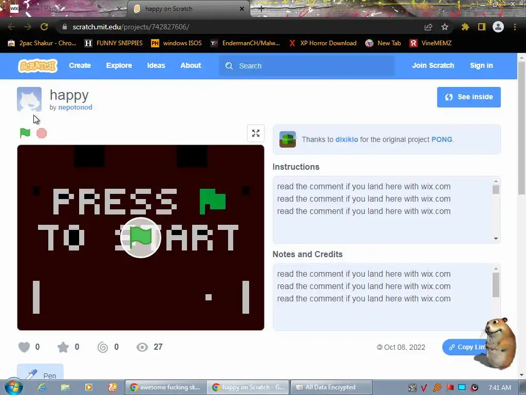Screen dimensions: 526x395
Task: Click the taskbar clock 7:41 AM
Action: 500,388
